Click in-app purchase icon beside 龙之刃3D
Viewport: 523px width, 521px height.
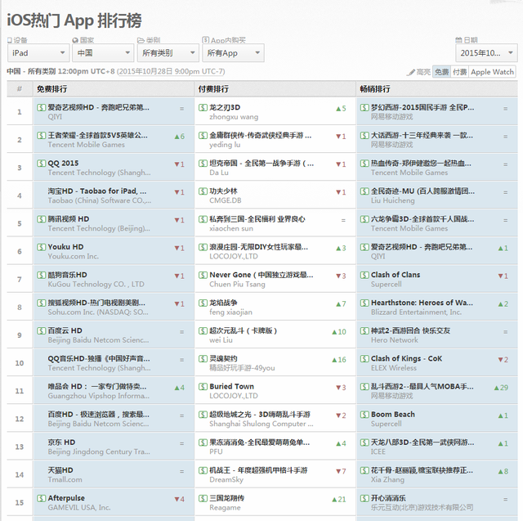point(203,107)
